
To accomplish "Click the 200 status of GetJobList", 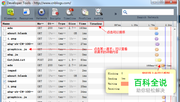I will [x=50, y=60].
